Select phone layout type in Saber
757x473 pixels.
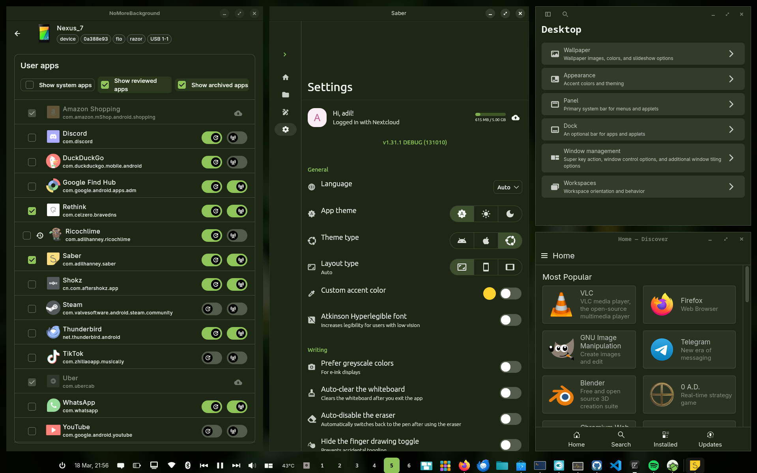[486, 267]
